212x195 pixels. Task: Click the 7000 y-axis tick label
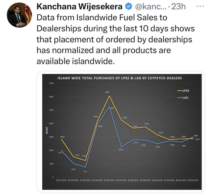click(x=51, y=84)
